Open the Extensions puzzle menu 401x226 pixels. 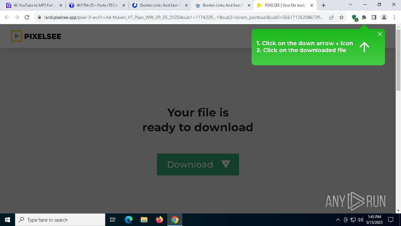pyautogui.click(x=364, y=17)
